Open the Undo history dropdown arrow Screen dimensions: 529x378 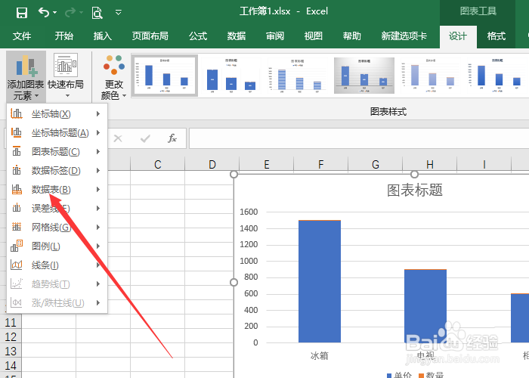coord(54,13)
